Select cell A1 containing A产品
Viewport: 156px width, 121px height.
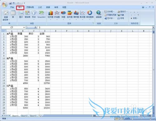pos(12,34)
